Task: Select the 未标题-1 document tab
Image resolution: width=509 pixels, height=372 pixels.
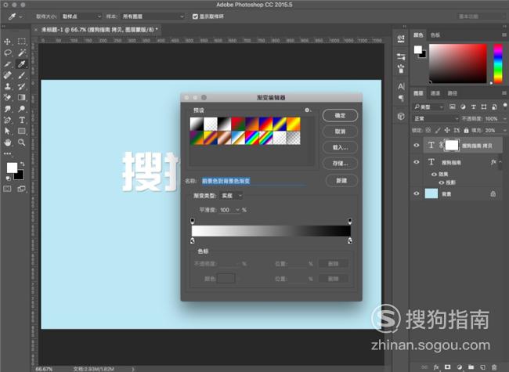Action: (99, 30)
